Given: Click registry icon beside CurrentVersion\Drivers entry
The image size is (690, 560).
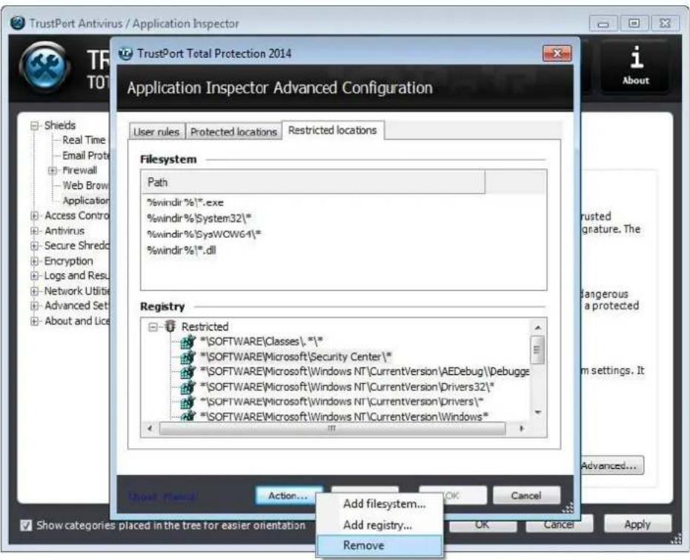Looking at the screenshot, I should coord(188,401).
